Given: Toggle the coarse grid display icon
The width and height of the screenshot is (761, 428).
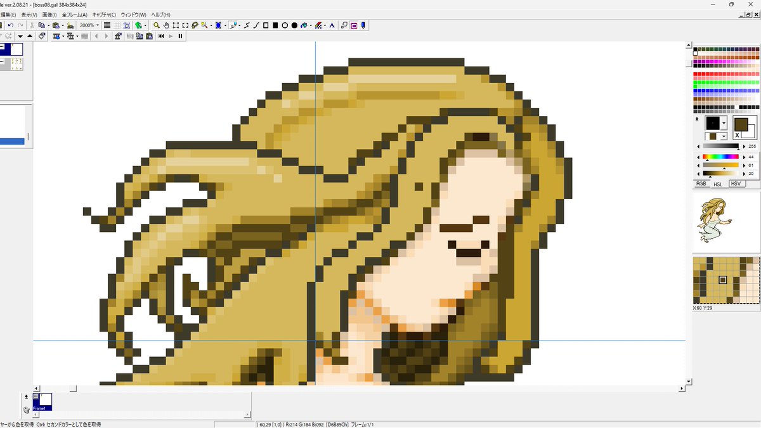Looking at the screenshot, I should (x=117, y=25).
